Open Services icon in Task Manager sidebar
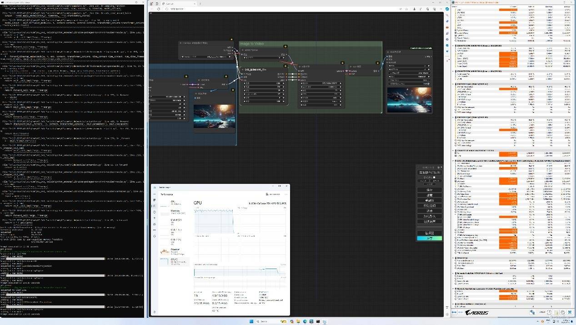The width and height of the screenshot is (576, 325). point(155,236)
